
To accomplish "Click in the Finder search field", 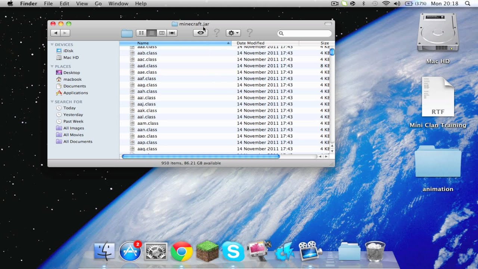I will click(x=304, y=33).
